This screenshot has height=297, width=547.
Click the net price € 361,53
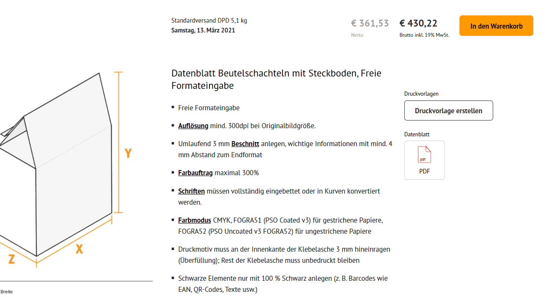click(370, 23)
